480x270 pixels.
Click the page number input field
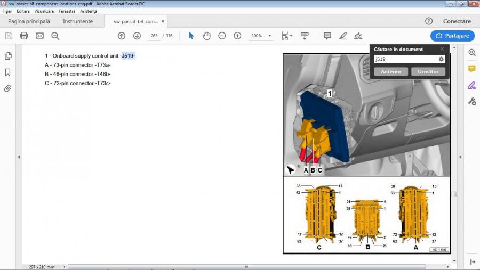(155, 36)
